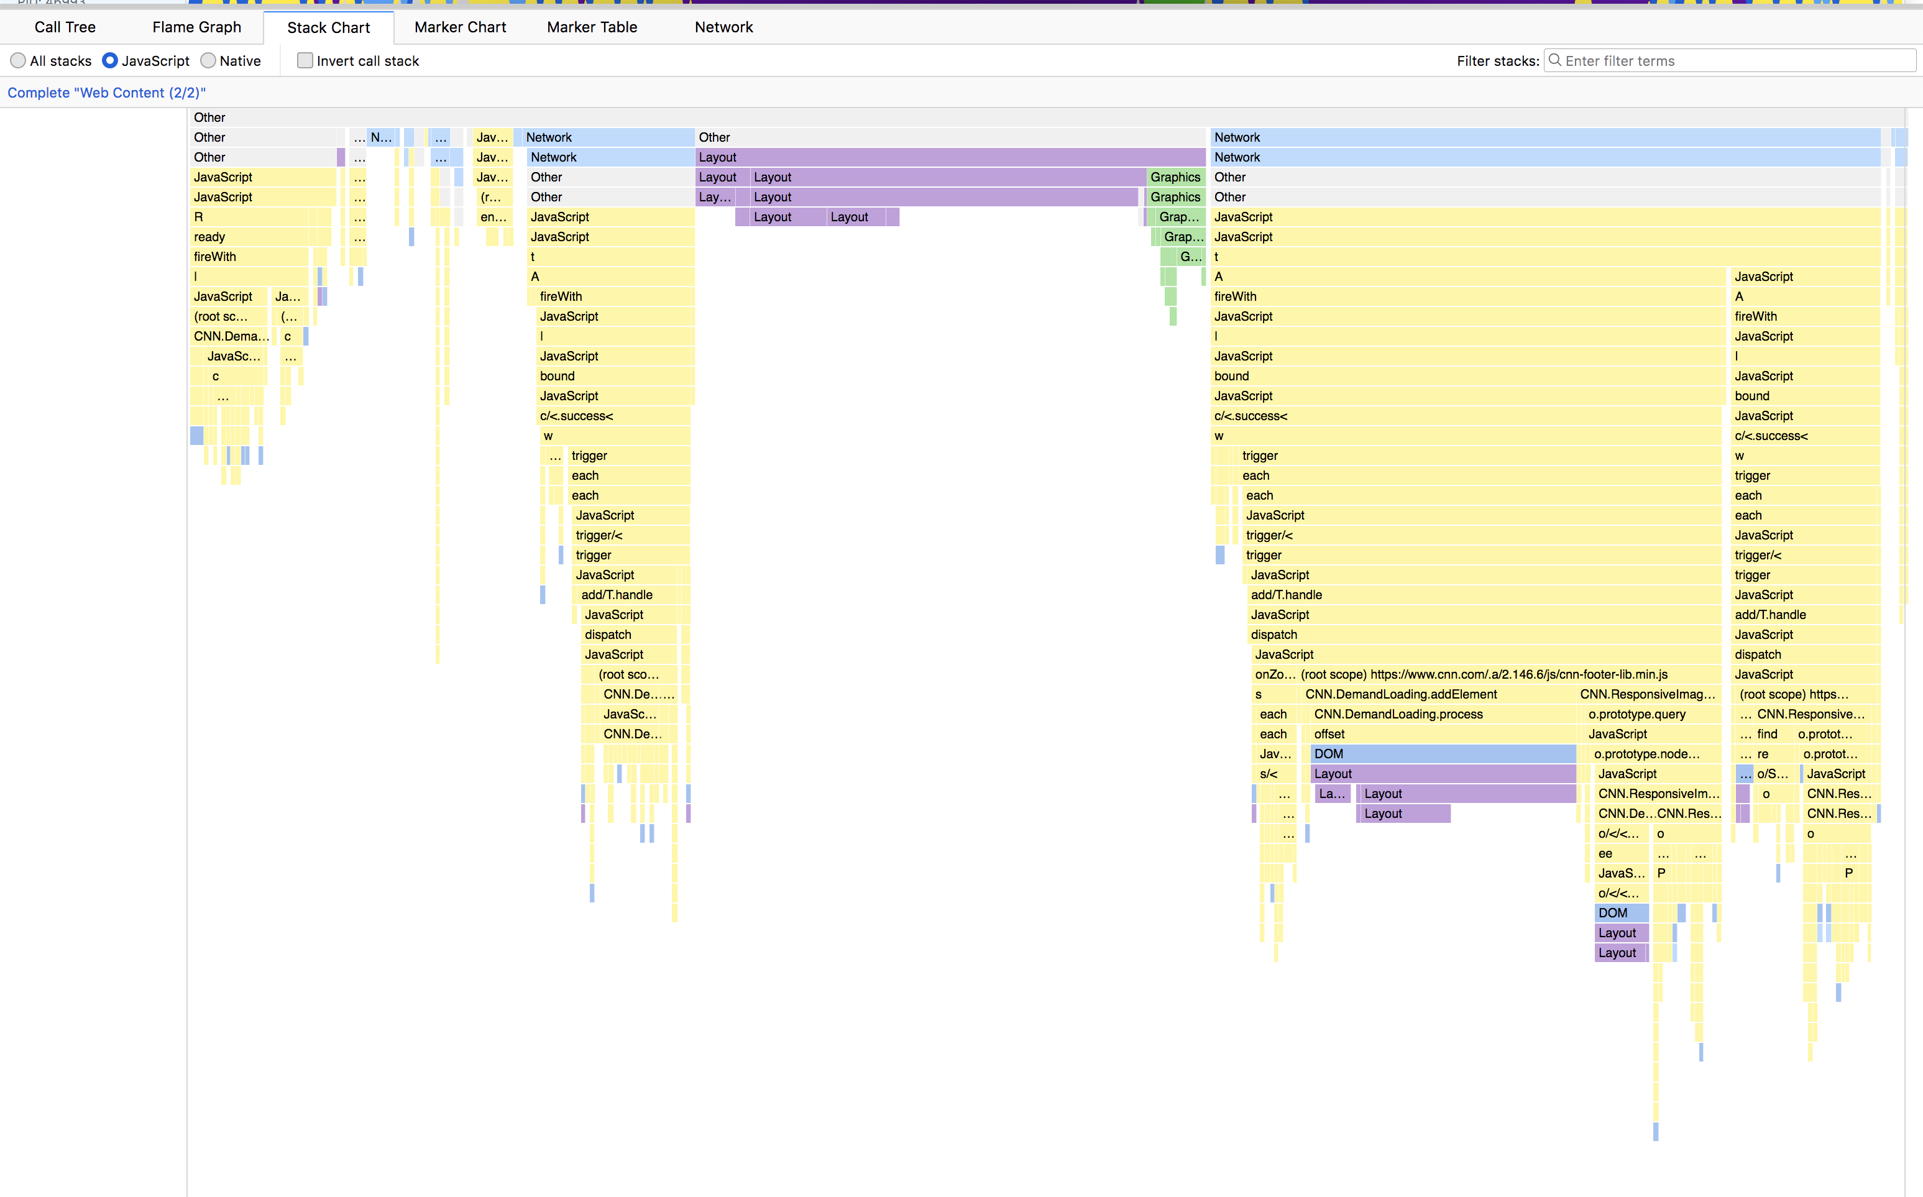1923x1197 pixels.
Task: Click the topmost Other row bar
Action: [1047, 117]
